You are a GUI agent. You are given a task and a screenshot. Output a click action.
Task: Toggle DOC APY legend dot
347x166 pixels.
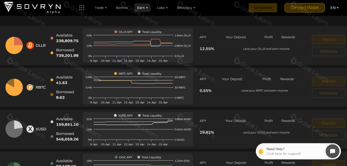tap(116, 157)
